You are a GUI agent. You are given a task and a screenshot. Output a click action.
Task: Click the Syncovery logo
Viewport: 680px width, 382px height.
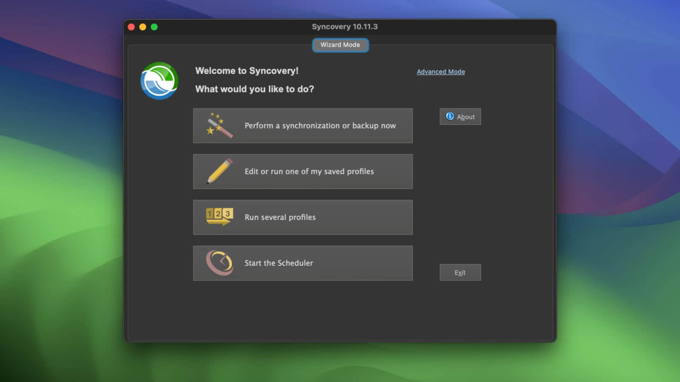(159, 81)
